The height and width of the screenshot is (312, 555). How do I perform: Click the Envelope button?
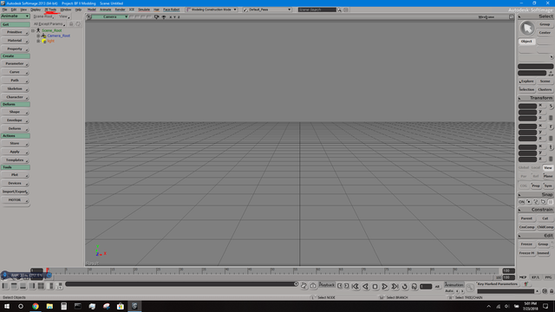[15, 120]
